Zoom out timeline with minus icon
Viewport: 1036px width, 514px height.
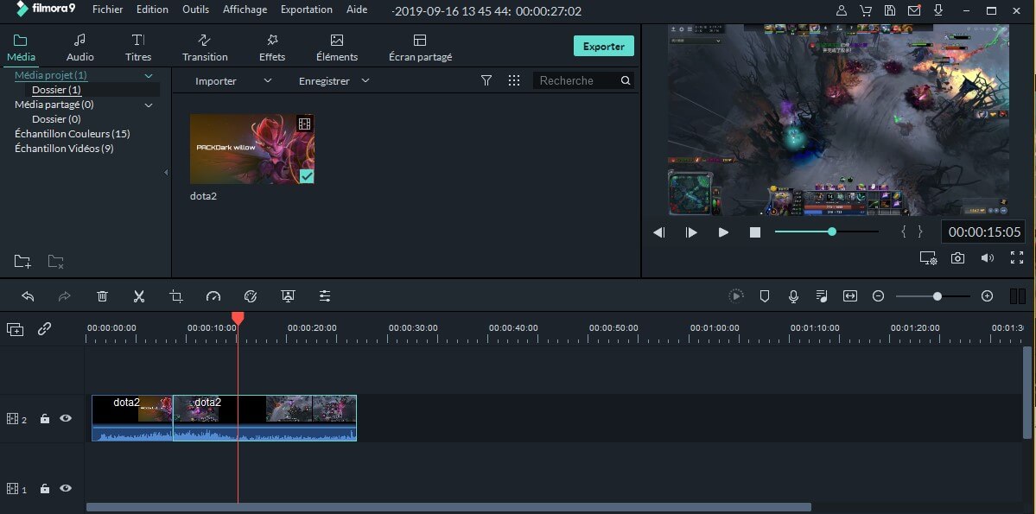[878, 296]
